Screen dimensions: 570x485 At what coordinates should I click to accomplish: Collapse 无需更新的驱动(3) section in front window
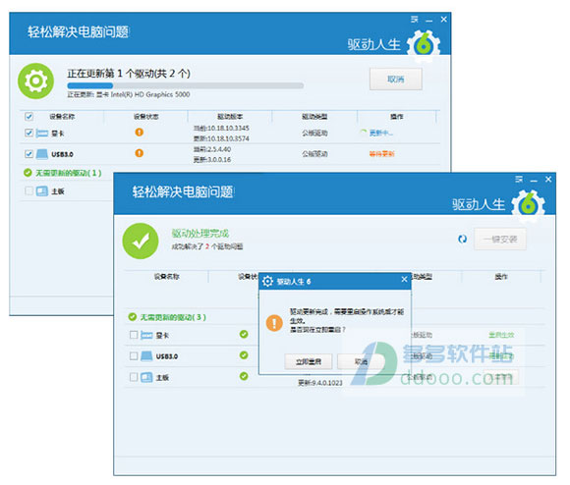[x=173, y=317]
